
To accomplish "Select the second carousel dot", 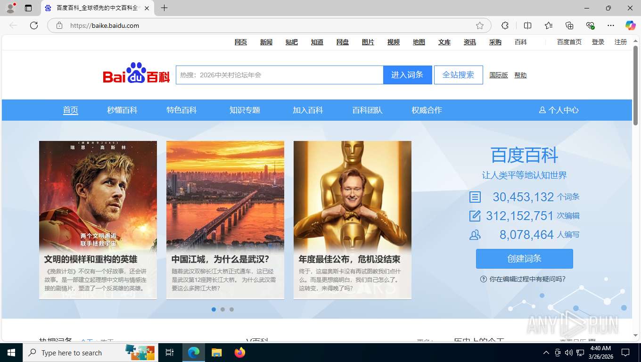I will 222,309.
